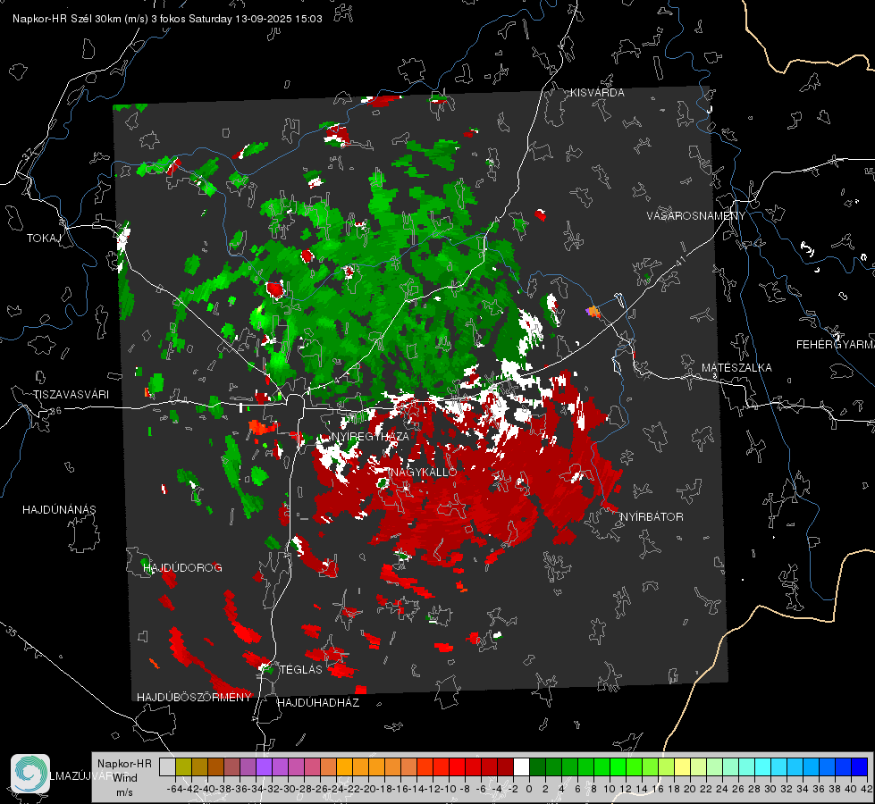Select the VÁSÁROSNAMÉNY town label
Image resolution: width=875 pixels, height=804 pixels.
pos(696,216)
